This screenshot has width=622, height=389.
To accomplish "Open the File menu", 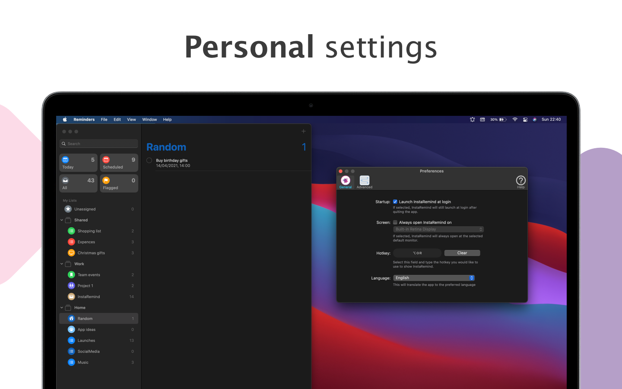I will [x=104, y=119].
